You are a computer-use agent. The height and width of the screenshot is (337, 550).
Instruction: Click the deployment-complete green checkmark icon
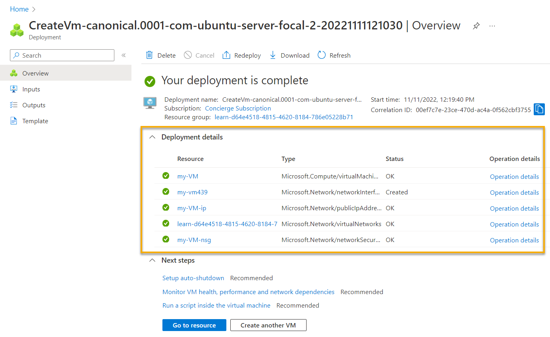(x=150, y=81)
